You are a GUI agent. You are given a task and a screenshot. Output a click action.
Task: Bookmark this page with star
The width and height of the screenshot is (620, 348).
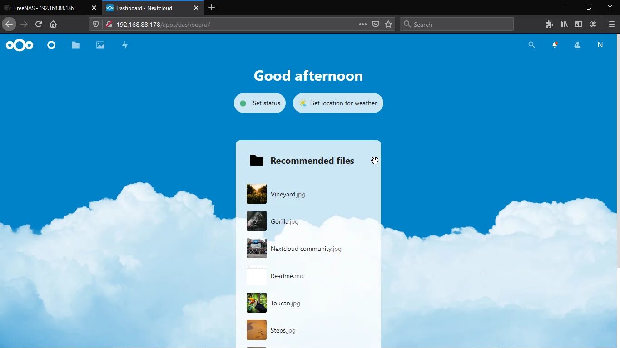coord(388,25)
